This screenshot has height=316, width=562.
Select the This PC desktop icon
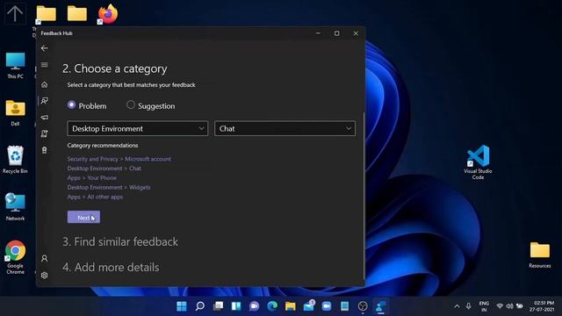point(15,66)
